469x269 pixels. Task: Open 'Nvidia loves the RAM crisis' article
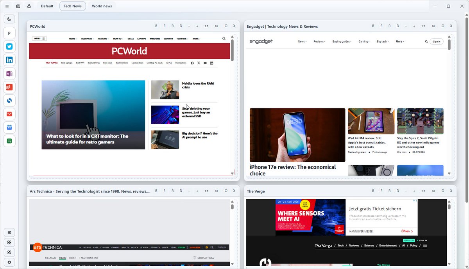click(198, 85)
